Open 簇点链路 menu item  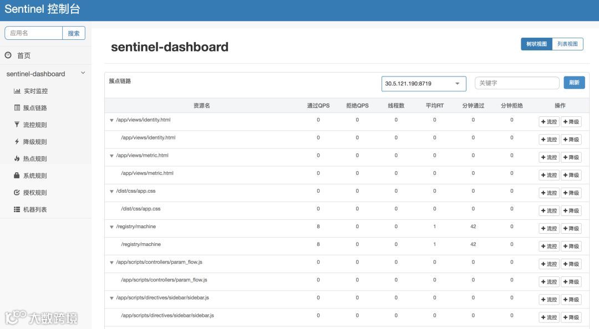pos(35,108)
